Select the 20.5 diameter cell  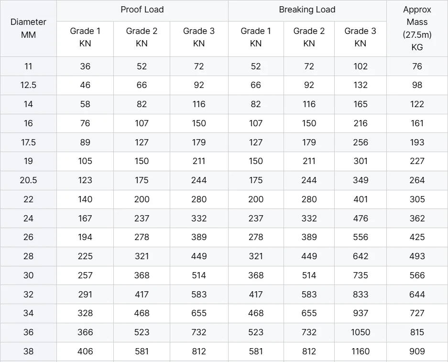(x=28, y=180)
